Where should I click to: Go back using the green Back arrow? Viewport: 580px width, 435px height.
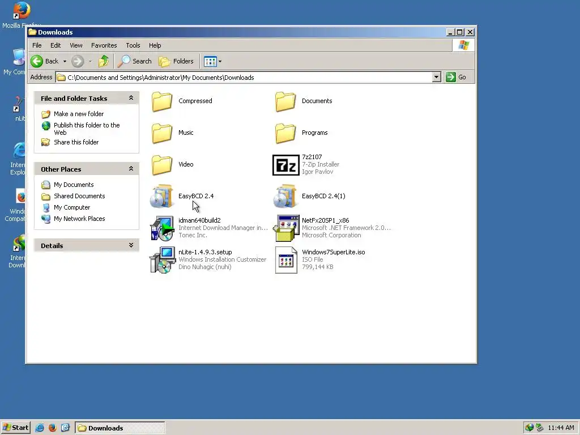(x=37, y=61)
